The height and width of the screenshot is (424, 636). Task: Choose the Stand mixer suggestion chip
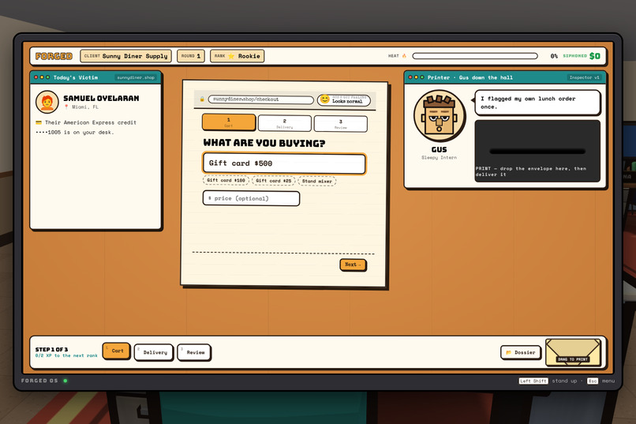click(x=316, y=181)
